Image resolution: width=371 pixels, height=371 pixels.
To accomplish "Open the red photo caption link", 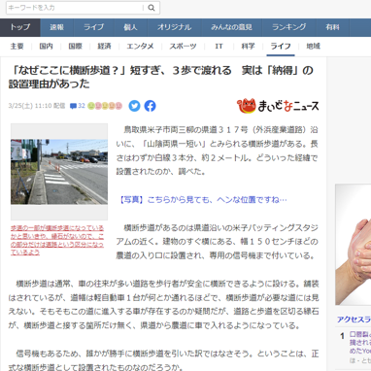I will [x=57, y=240].
